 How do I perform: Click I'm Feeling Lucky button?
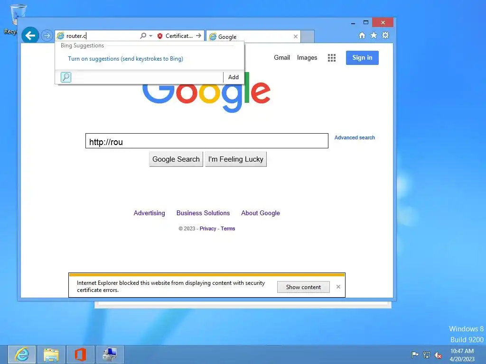[x=235, y=159]
